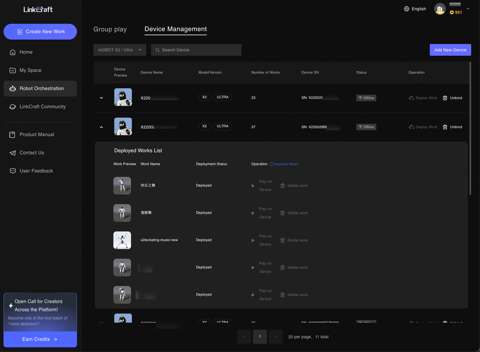
Task: Delete work 海豚舞
Action: (x=294, y=213)
